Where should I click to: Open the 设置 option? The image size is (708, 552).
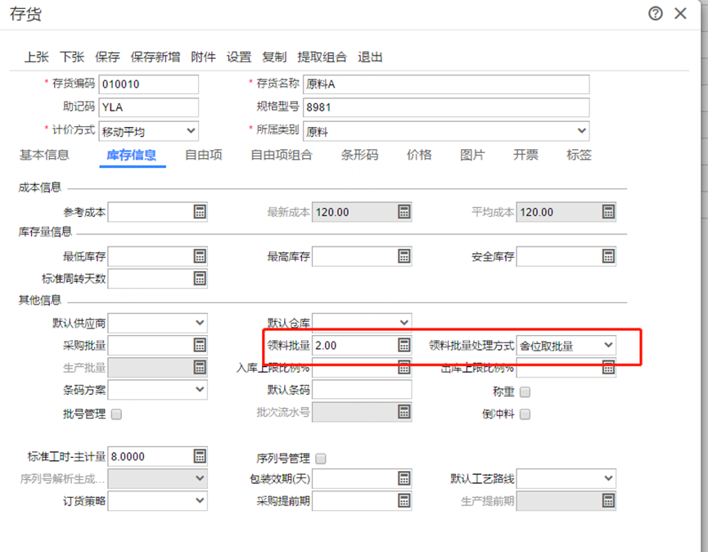tap(239, 57)
